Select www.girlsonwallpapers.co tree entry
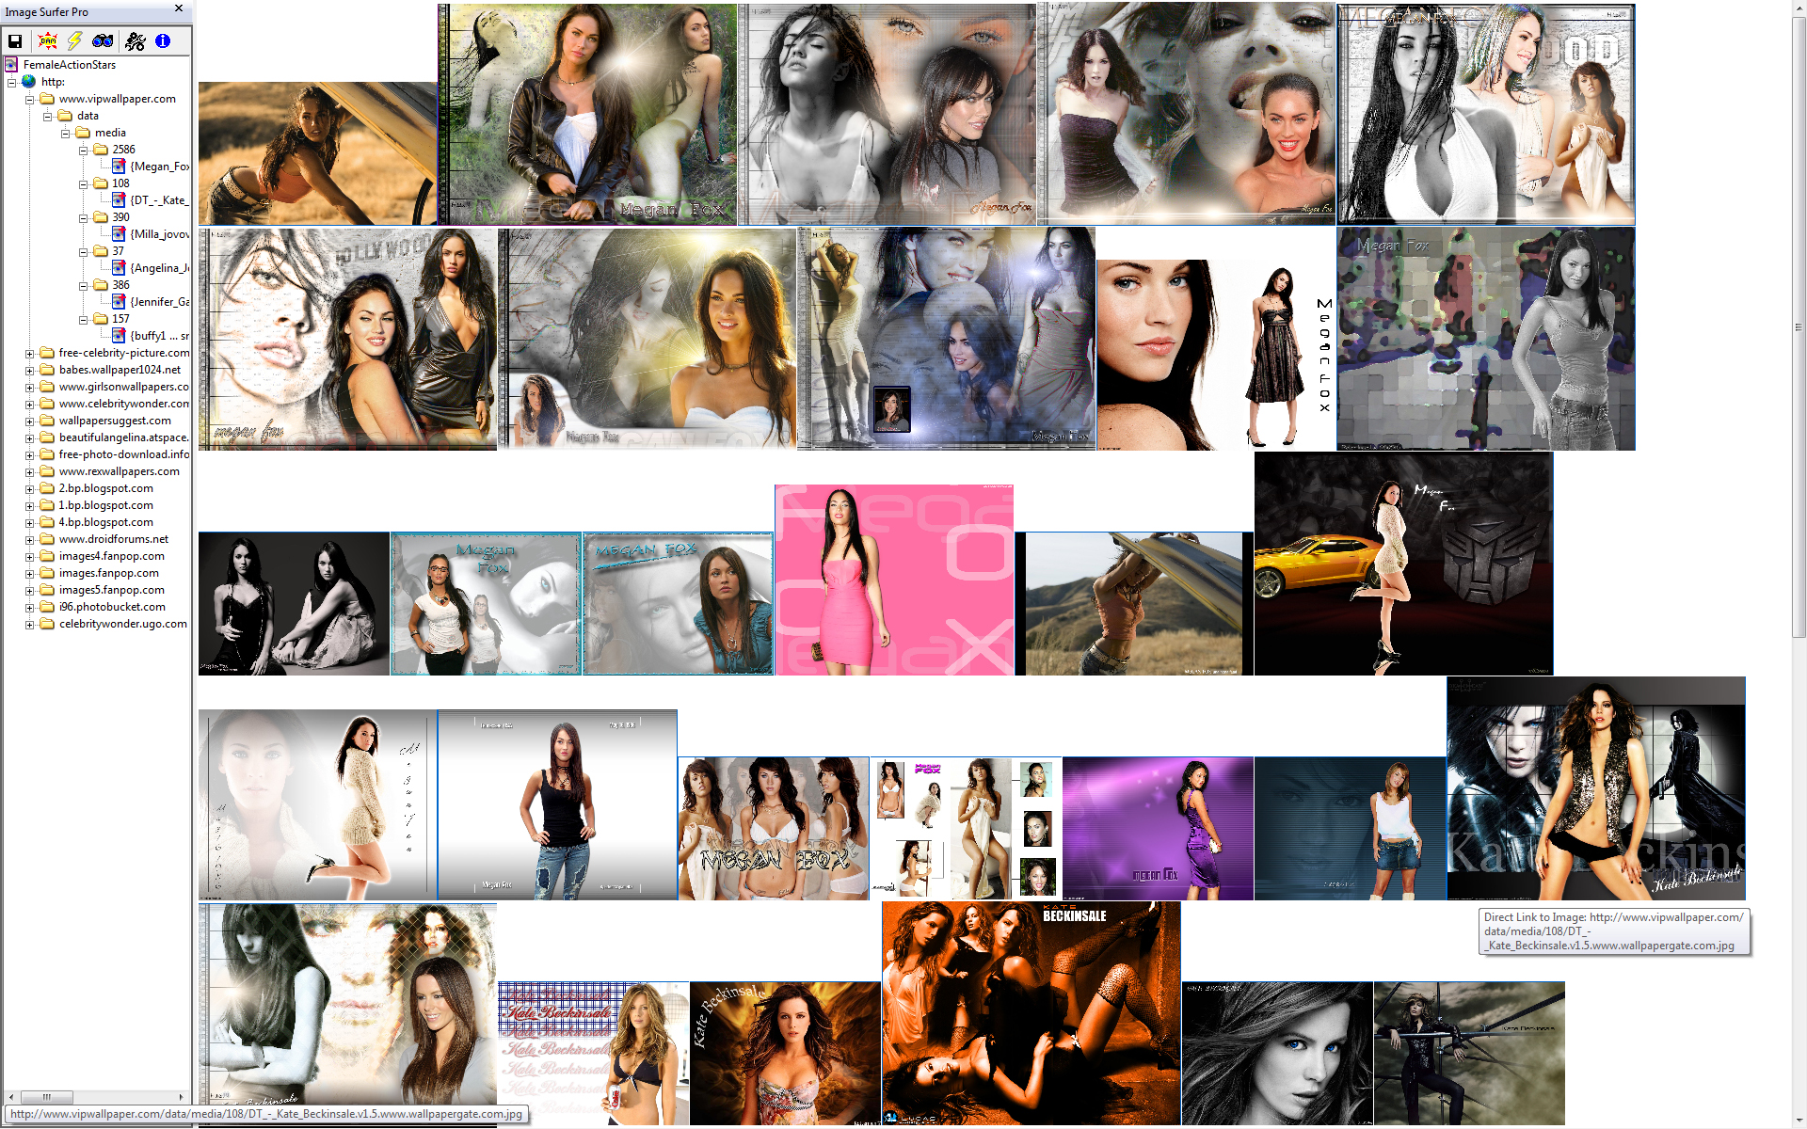Image resolution: width=1807 pixels, height=1129 pixels. (x=123, y=387)
